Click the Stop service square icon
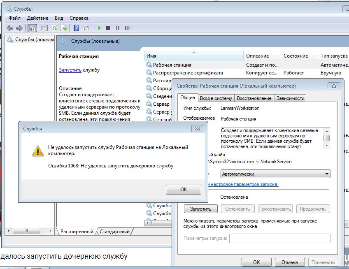The image size is (349, 269). [108, 28]
